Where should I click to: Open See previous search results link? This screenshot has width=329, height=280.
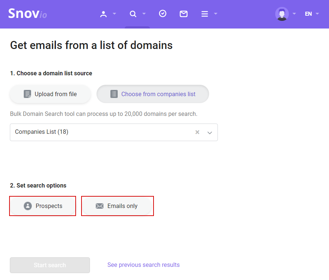tap(144, 265)
